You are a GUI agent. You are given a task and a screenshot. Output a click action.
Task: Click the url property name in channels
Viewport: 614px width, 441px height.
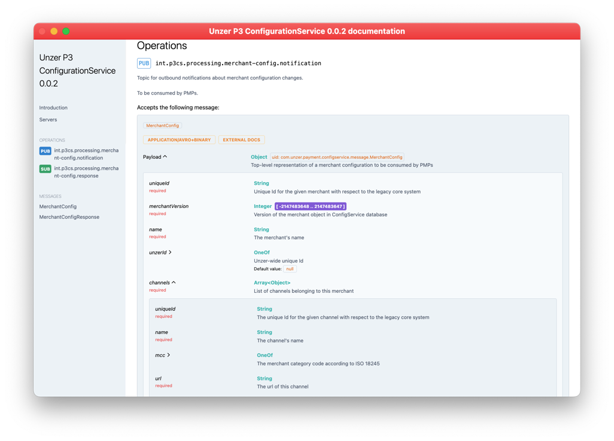(158, 378)
